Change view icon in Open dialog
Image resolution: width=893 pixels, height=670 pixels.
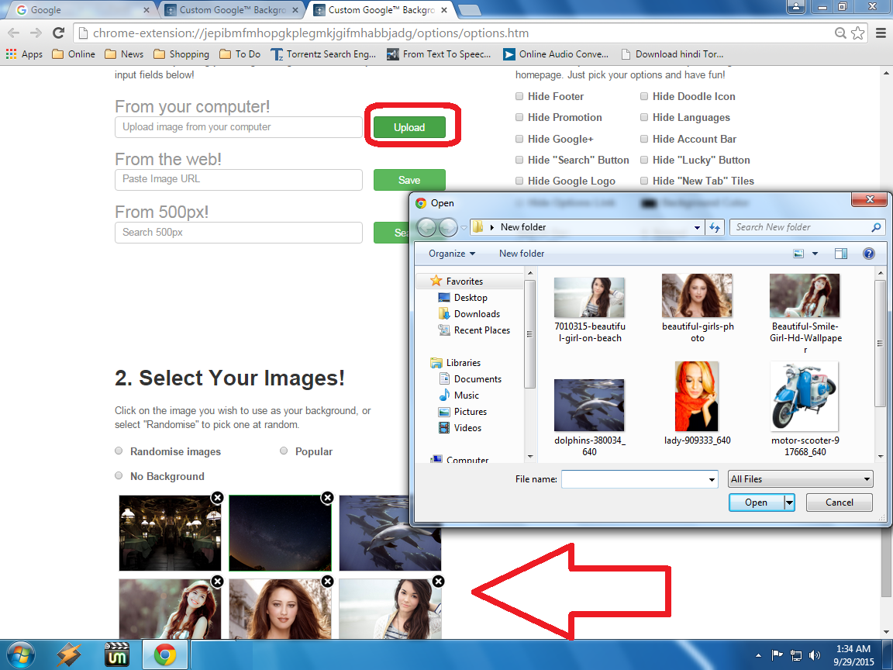pos(798,254)
